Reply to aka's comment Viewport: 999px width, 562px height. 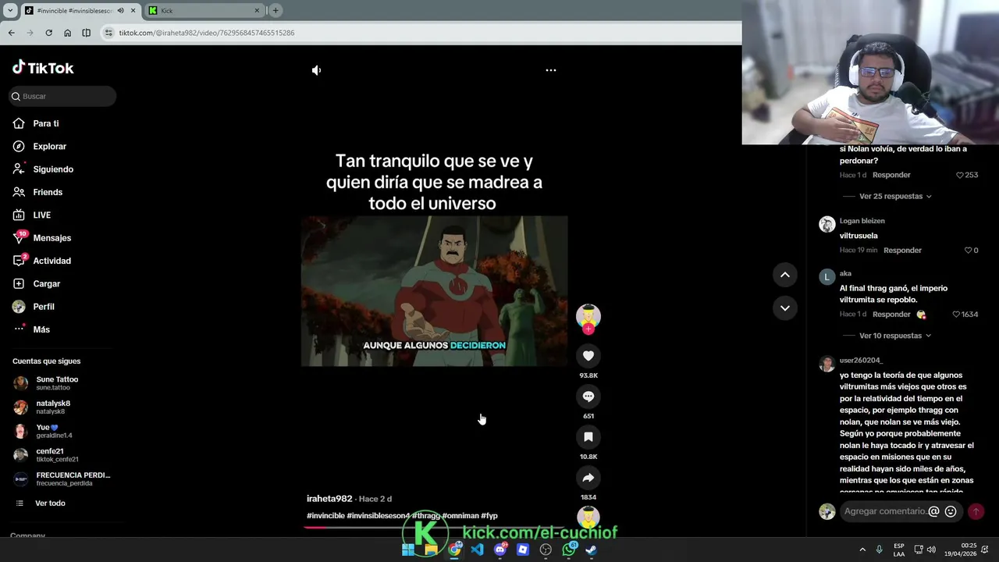[x=891, y=315]
